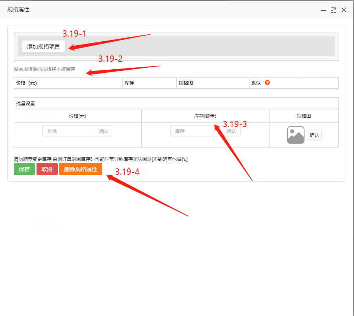Click the 库存(数量) batch column header
Viewport: 354px width, 316px height.
pos(205,116)
